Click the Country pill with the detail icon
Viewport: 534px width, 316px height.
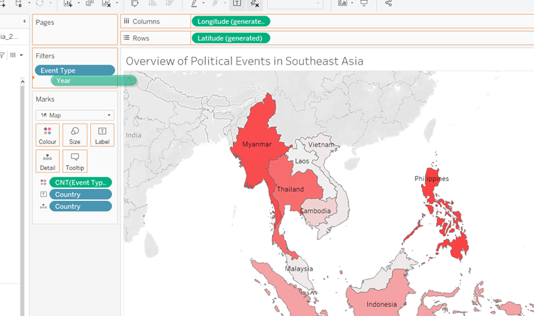(x=80, y=207)
